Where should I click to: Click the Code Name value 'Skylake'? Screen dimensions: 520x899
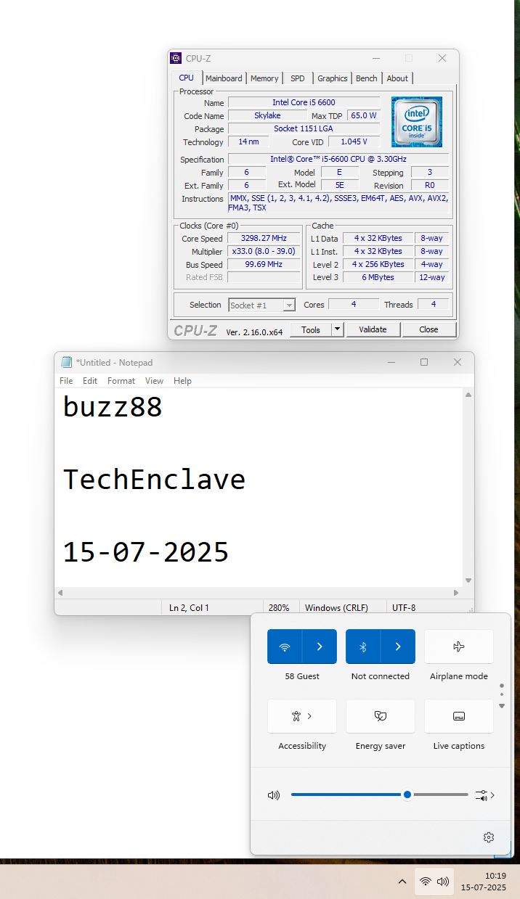267,115
